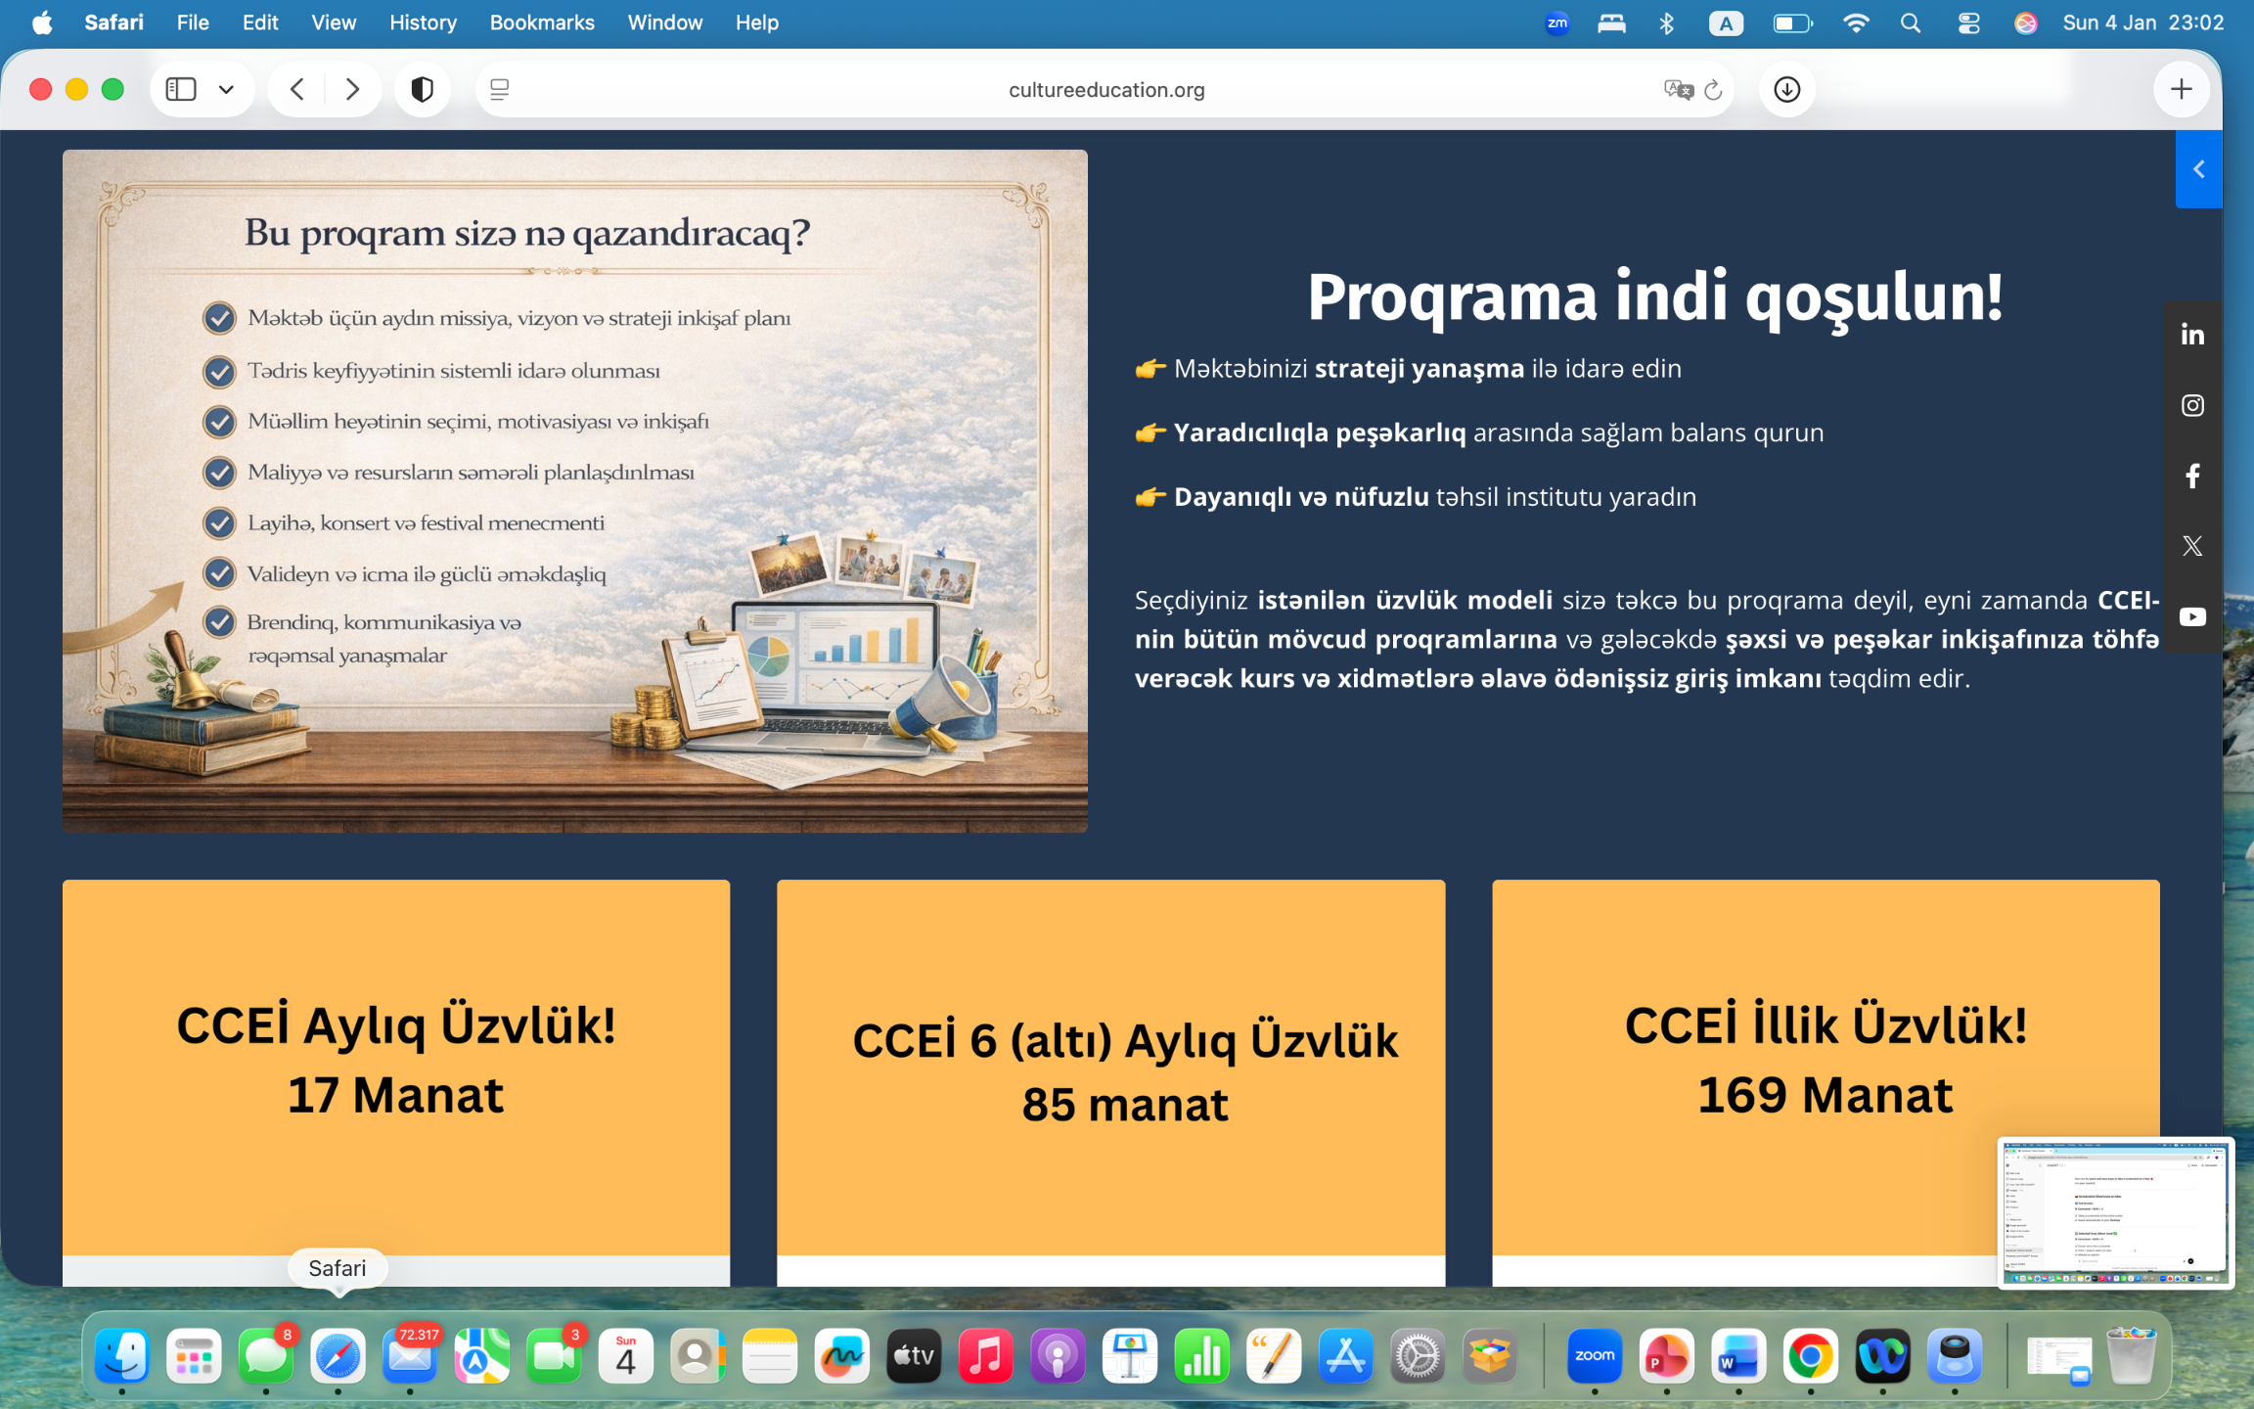
Task: Reload the current page
Action: tap(1713, 89)
